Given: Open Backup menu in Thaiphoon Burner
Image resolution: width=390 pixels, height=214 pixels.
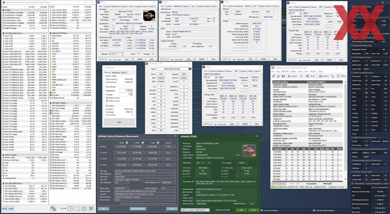Looking at the screenshot, I should (x=313, y=71).
